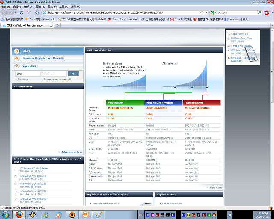Click Forgot your password? link

tap(57, 79)
